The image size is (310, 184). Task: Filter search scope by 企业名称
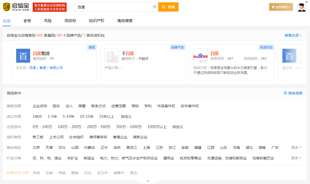[x=40, y=106]
